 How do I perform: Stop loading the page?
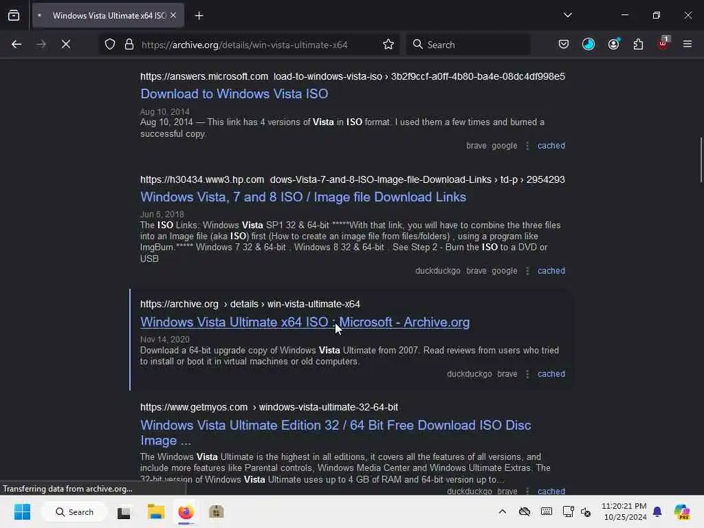[65, 44]
